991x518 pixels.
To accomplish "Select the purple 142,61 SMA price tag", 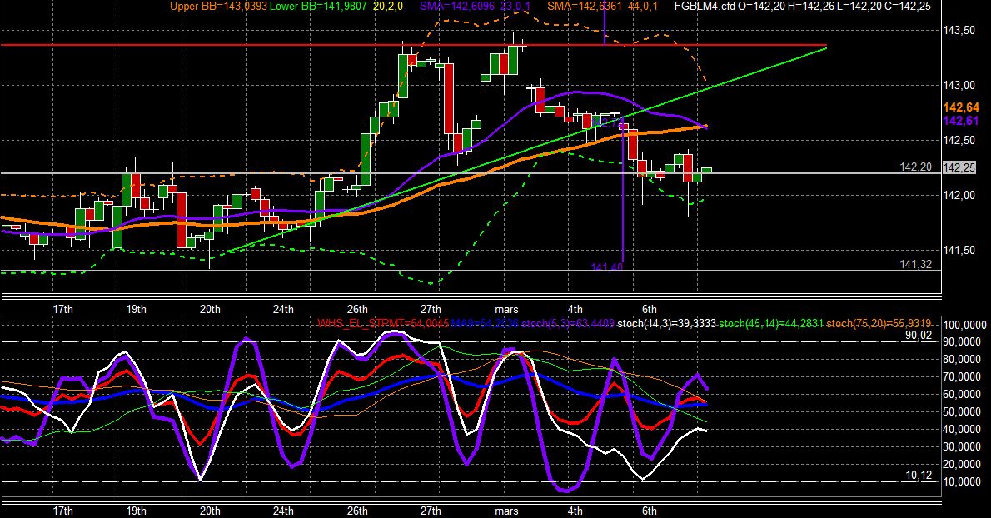I will pyautogui.click(x=961, y=121).
